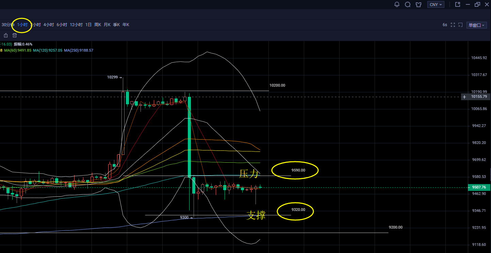Click the 10299 high price marker
This screenshot has height=253, width=491.
click(x=112, y=77)
